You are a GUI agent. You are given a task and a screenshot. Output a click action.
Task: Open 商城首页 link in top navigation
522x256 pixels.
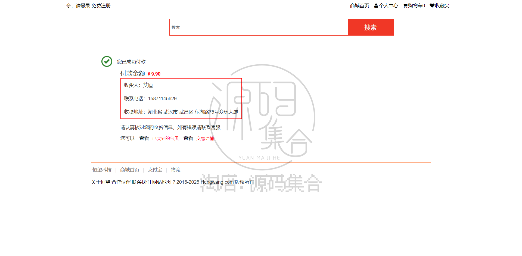pos(359,6)
